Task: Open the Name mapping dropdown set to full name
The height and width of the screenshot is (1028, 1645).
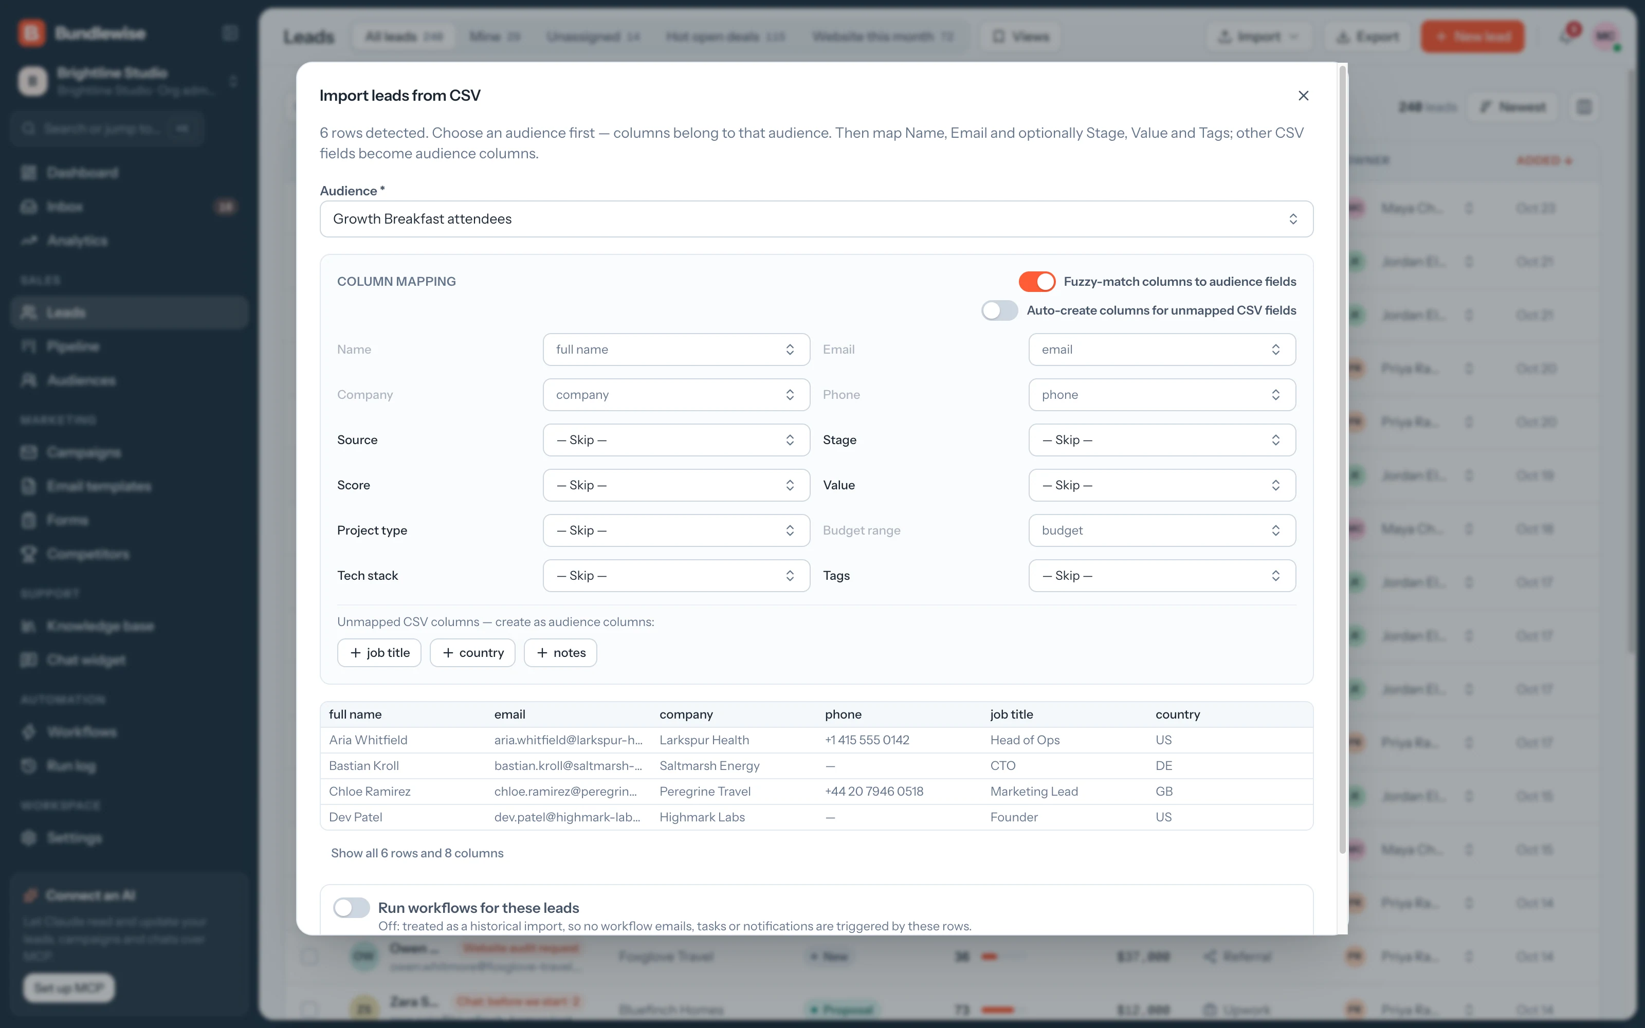Action: point(677,350)
